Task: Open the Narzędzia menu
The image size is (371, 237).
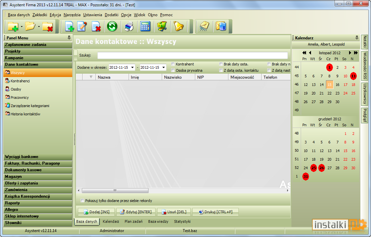Action: (72, 15)
